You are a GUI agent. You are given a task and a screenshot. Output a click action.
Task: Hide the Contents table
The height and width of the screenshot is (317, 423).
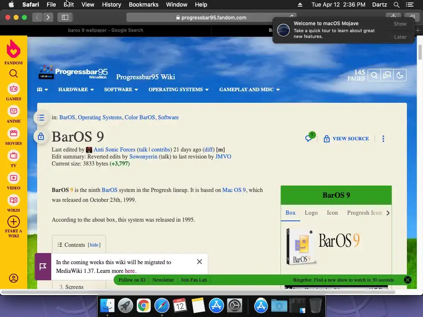94,245
